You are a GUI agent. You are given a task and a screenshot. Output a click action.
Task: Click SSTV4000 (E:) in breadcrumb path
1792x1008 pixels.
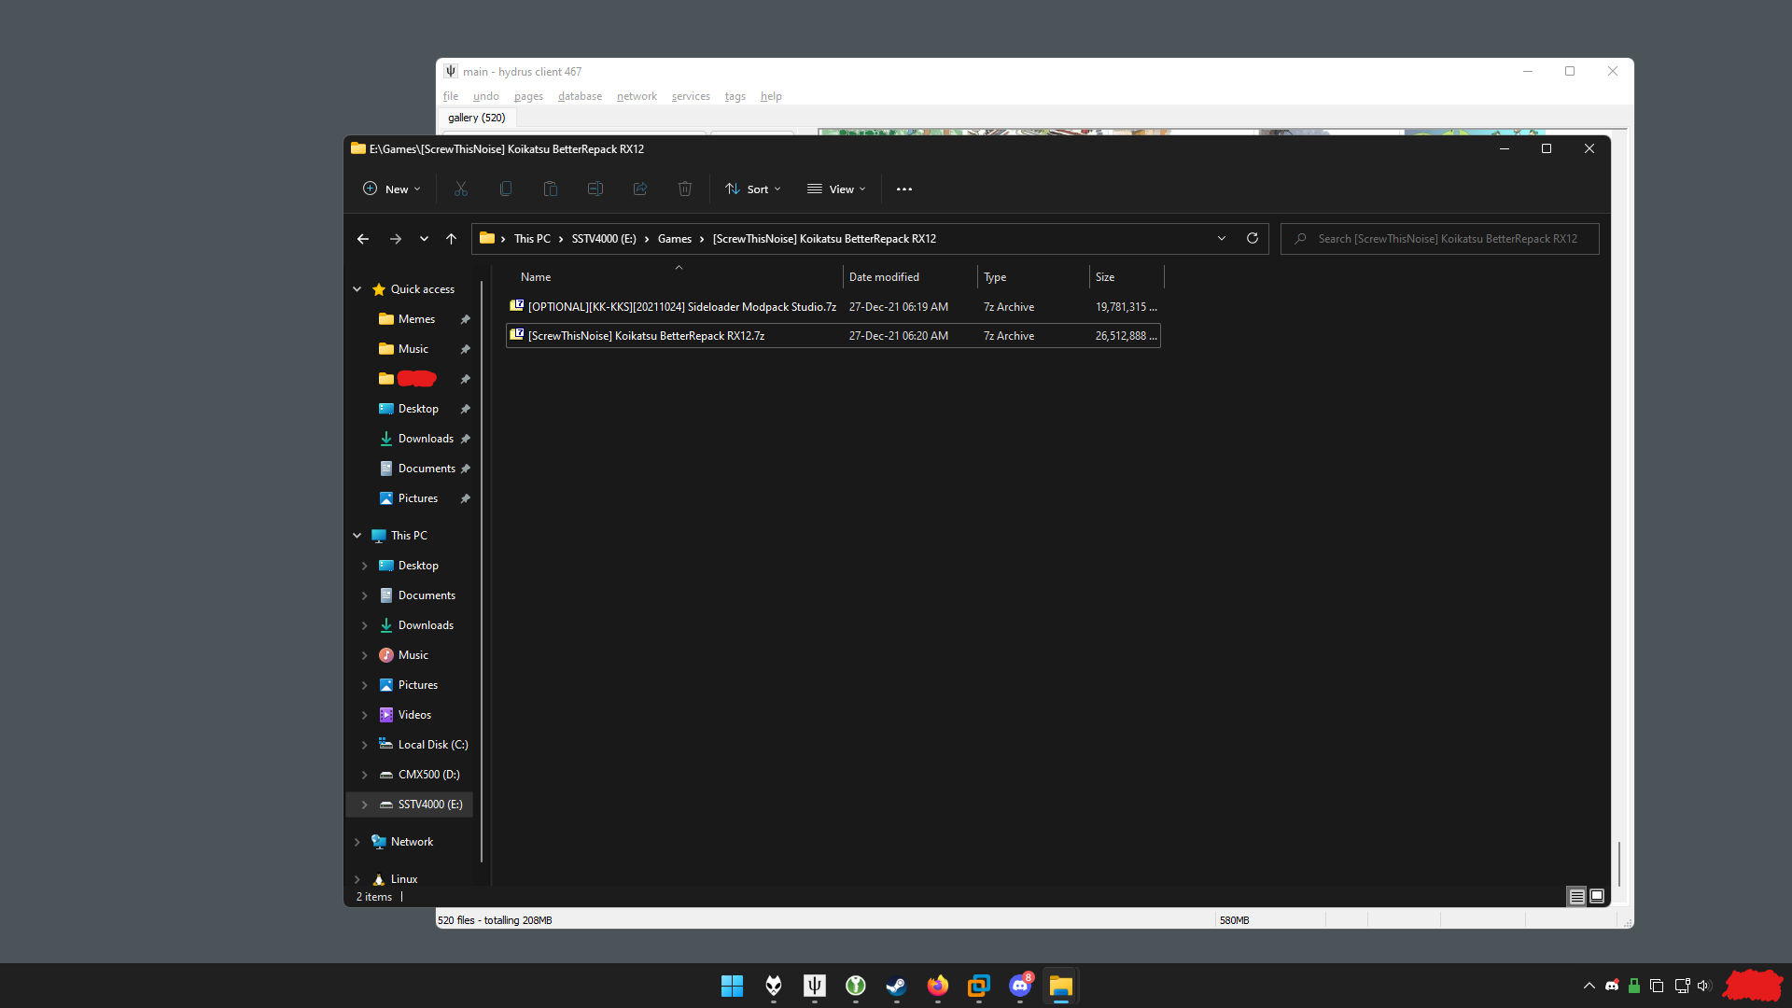604,239
